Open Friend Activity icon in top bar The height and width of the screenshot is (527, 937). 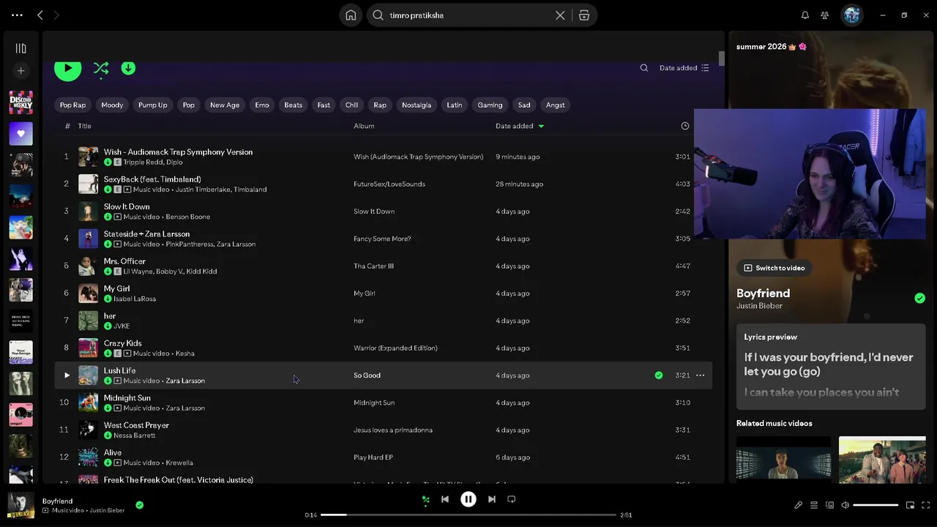coord(825,15)
